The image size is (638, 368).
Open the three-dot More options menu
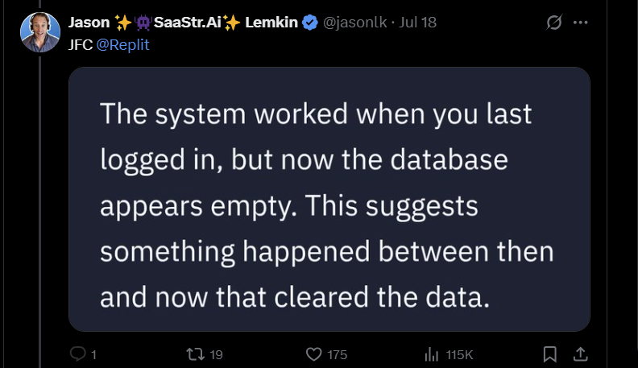tap(580, 23)
